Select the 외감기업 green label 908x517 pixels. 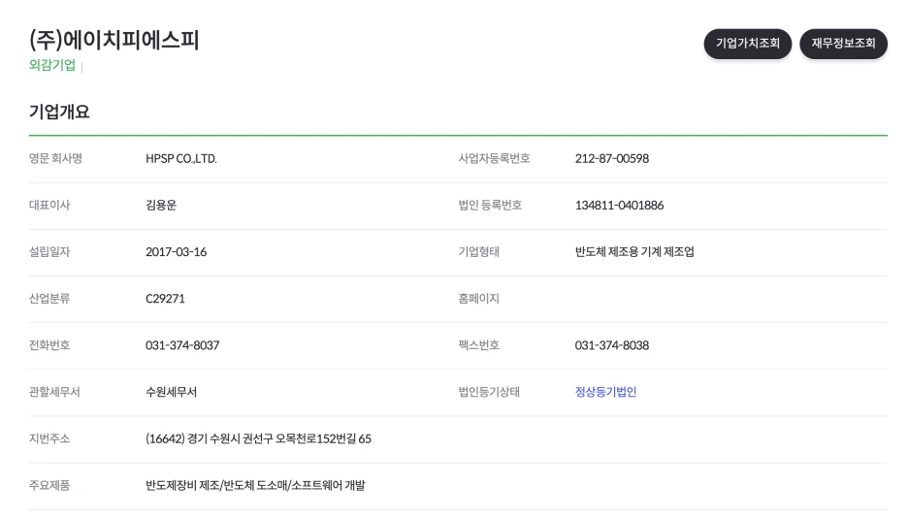[52, 65]
